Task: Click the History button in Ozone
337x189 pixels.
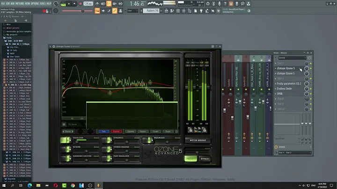Action: click(143, 131)
